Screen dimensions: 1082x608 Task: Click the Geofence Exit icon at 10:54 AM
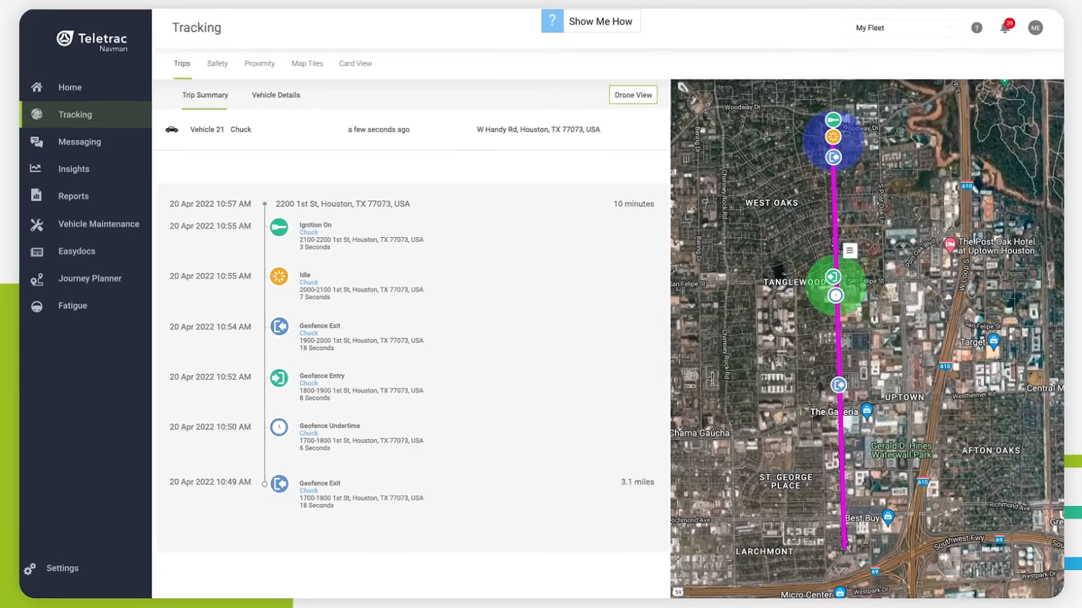pyautogui.click(x=279, y=327)
